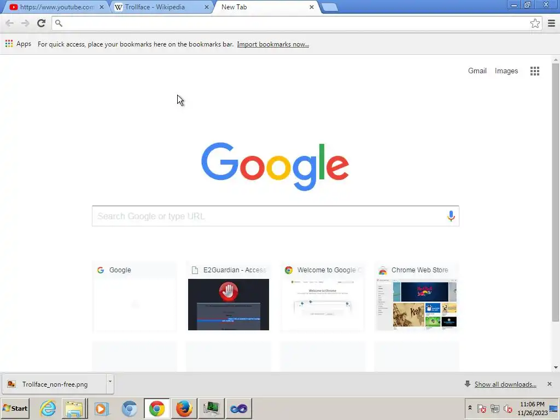Open the Apps shortcut in bookmarks bar
Viewport: 560px width, 420px height.
coord(18,44)
